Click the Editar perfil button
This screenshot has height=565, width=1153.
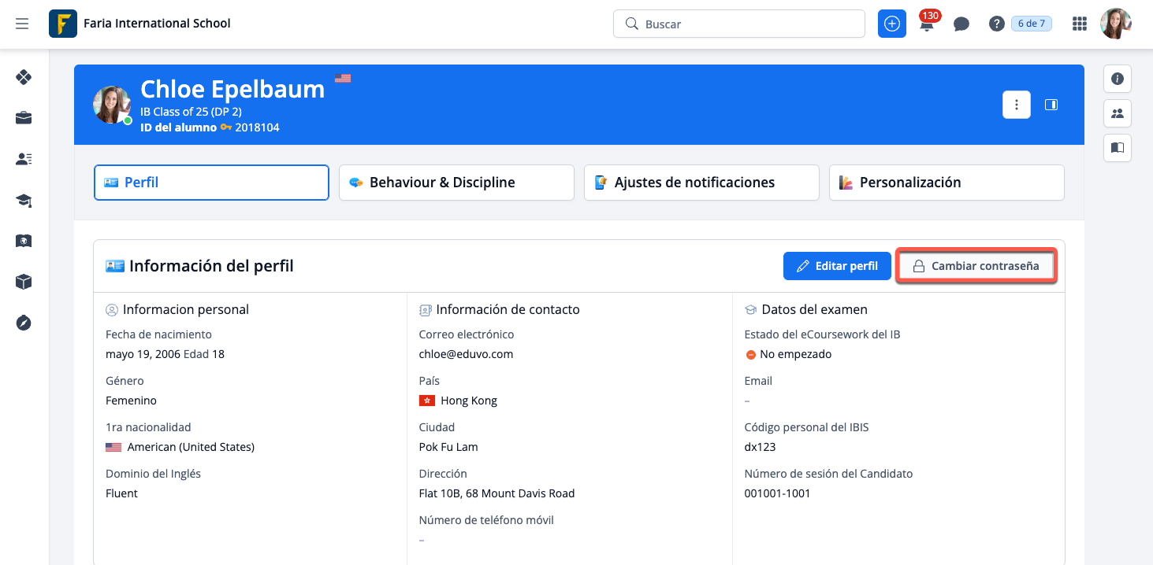(837, 266)
